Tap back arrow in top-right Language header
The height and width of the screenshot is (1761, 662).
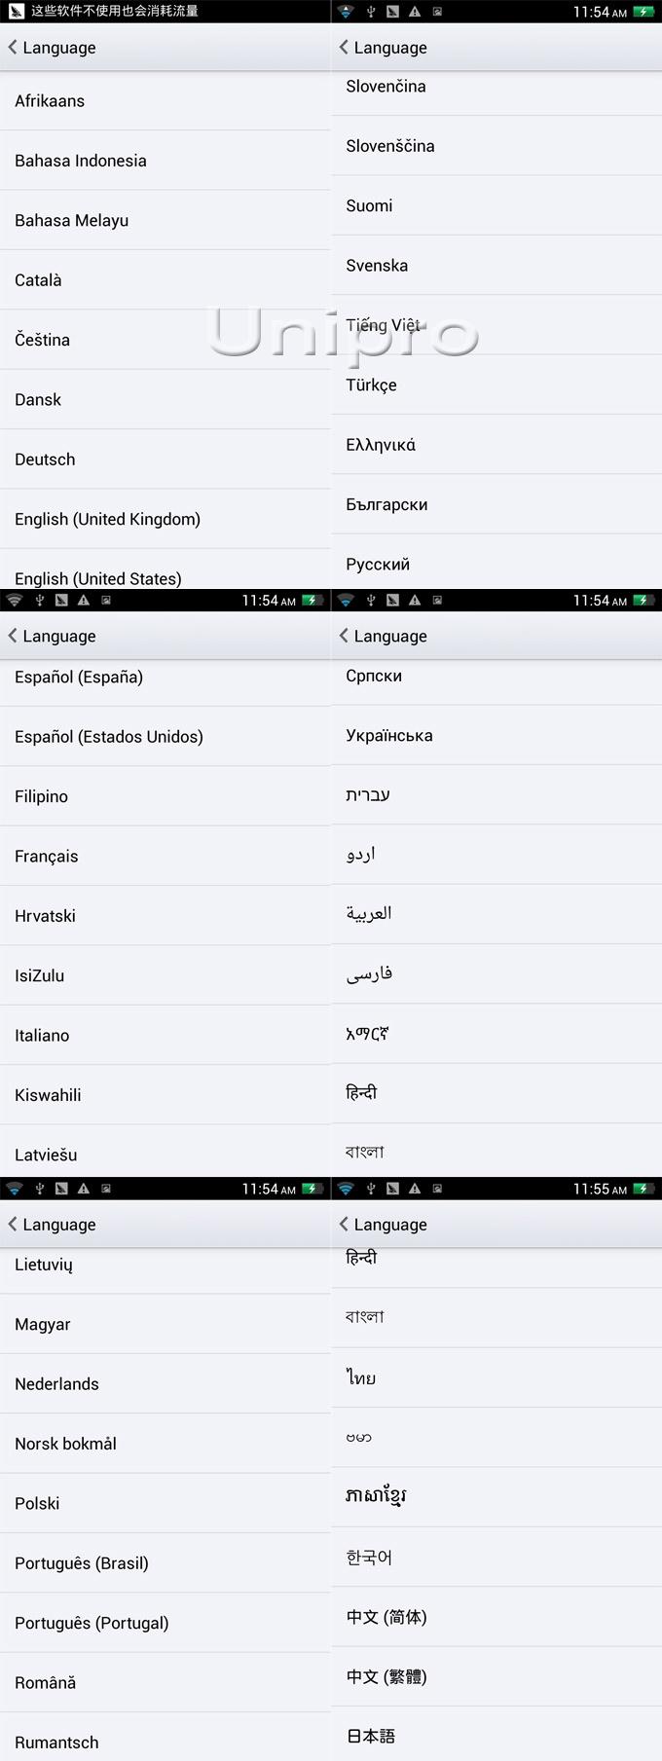(x=344, y=47)
